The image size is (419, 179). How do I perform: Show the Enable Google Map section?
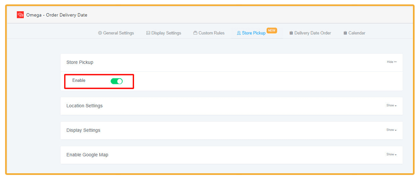391,154
